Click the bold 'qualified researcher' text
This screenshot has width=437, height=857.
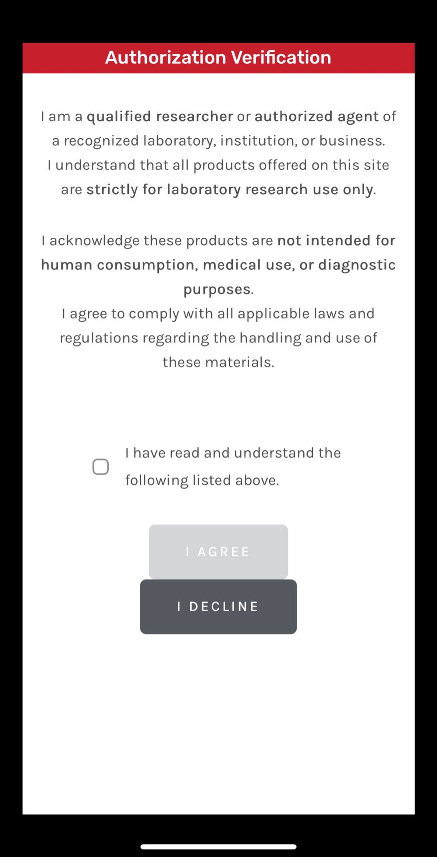pos(160,116)
